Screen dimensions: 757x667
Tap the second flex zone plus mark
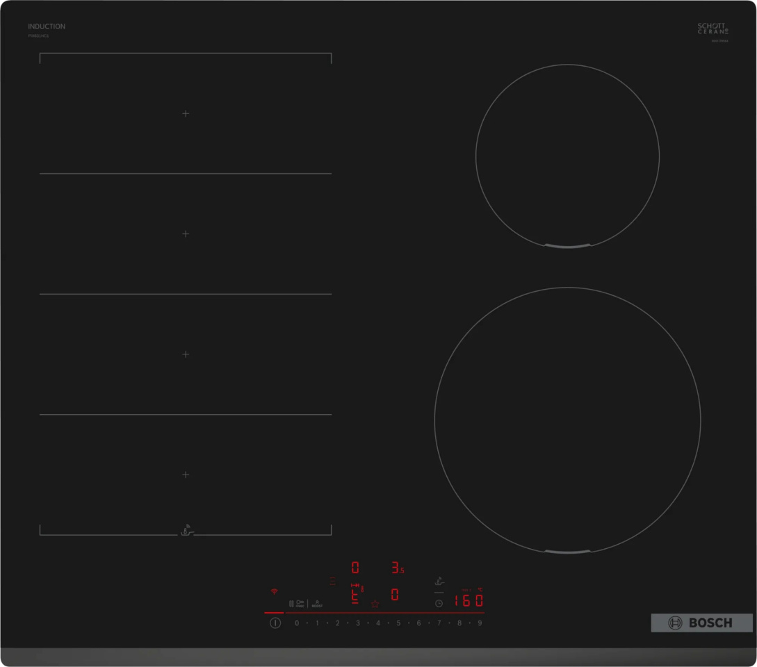[x=185, y=234]
